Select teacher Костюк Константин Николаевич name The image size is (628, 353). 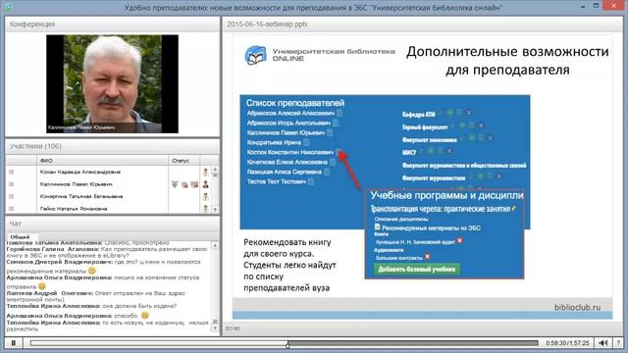point(290,152)
